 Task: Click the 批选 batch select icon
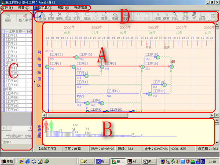tap(87, 16)
